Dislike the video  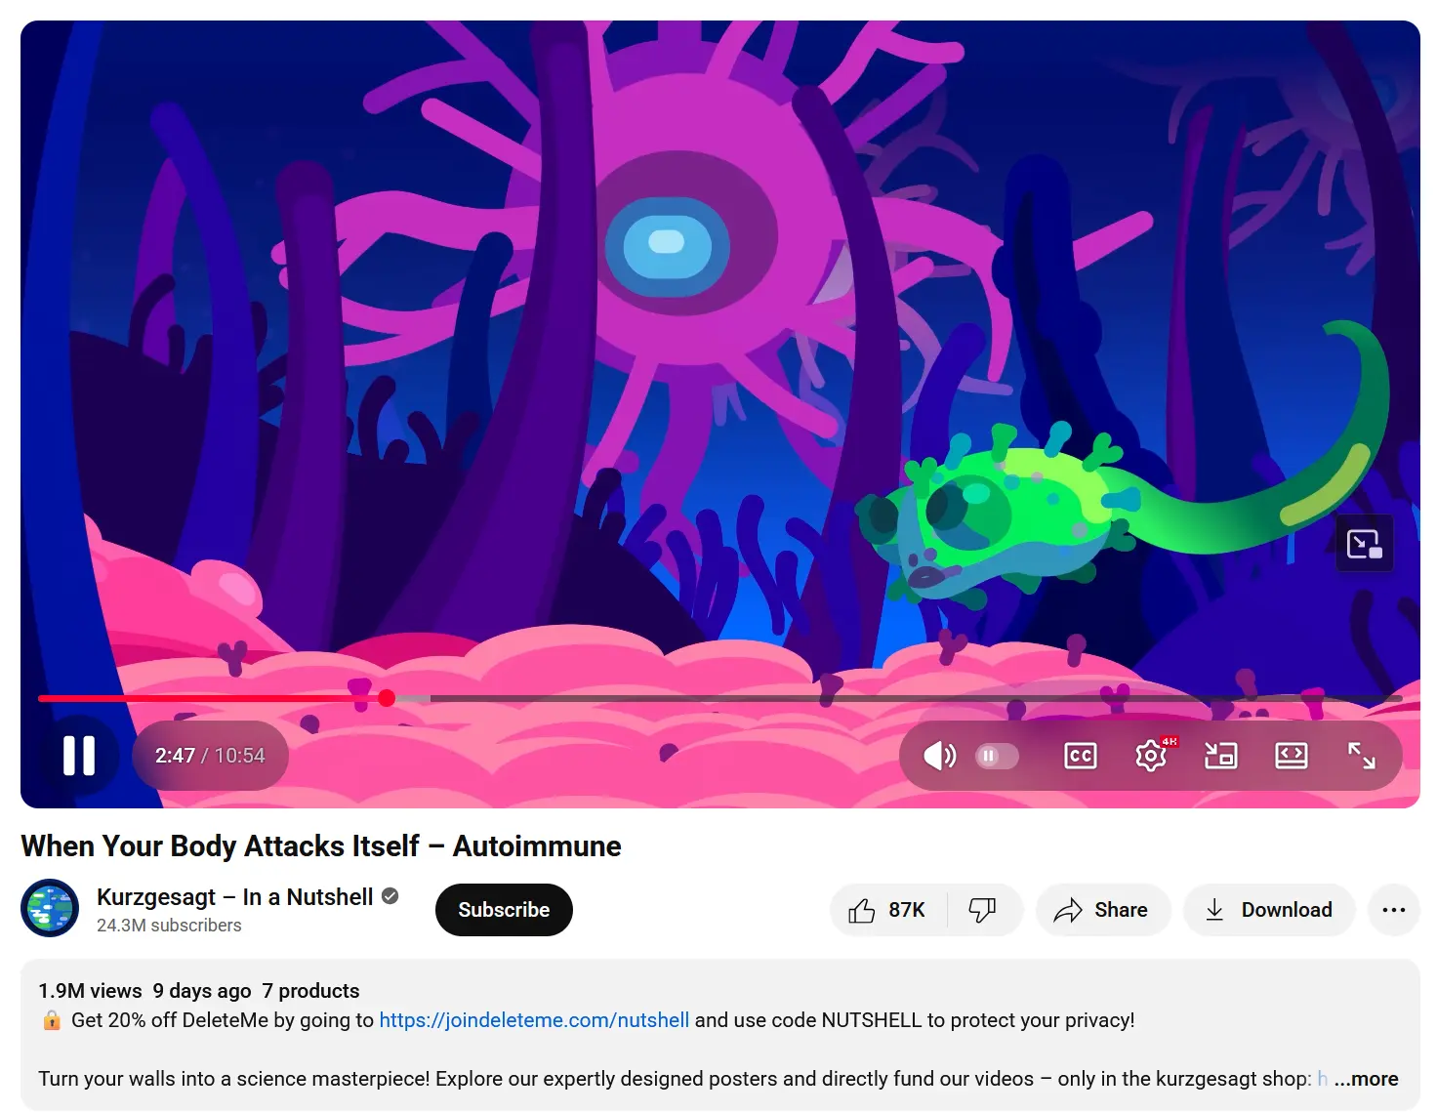982,910
